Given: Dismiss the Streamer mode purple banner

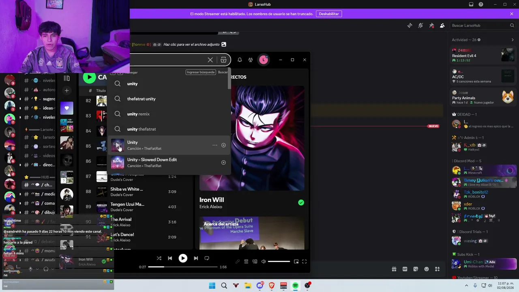Looking at the screenshot, I should [x=512, y=14].
